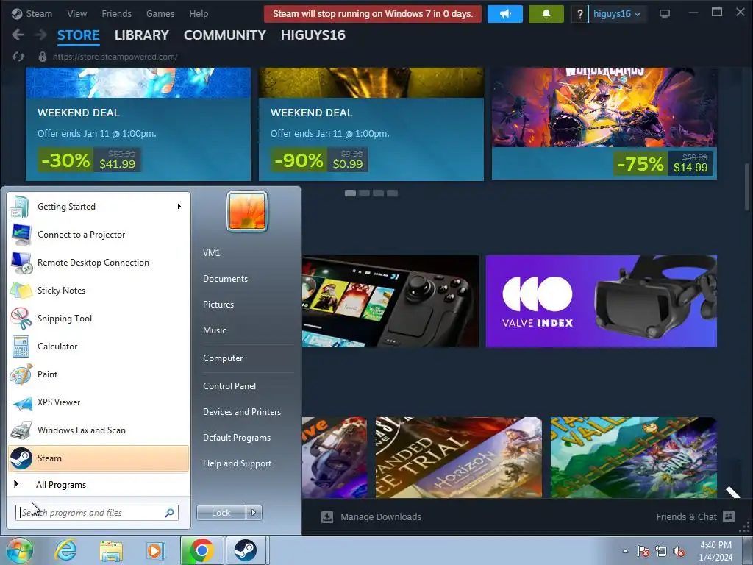The width and height of the screenshot is (753, 565).
Task: Launch Steam from the Start menu
Action: click(x=99, y=458)
